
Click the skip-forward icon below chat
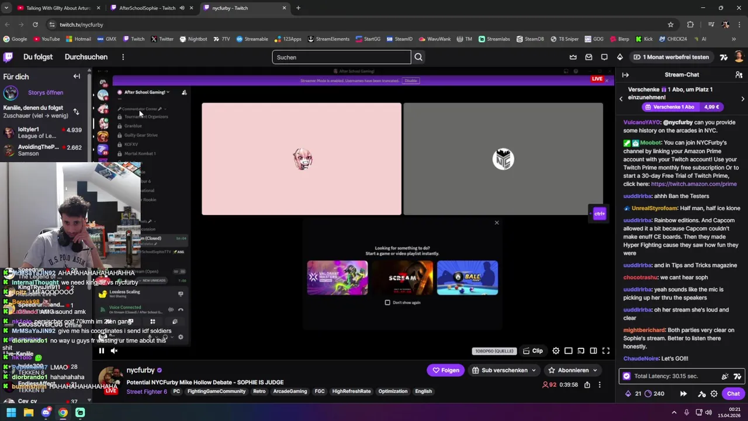click(683, 394)
